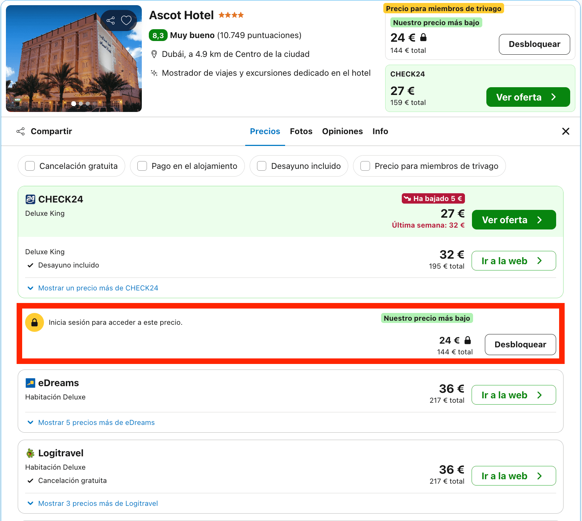
Task: Tick Precio para miembros de trivago checkbox
Action: pyautogui.click(x=365, y=166)
